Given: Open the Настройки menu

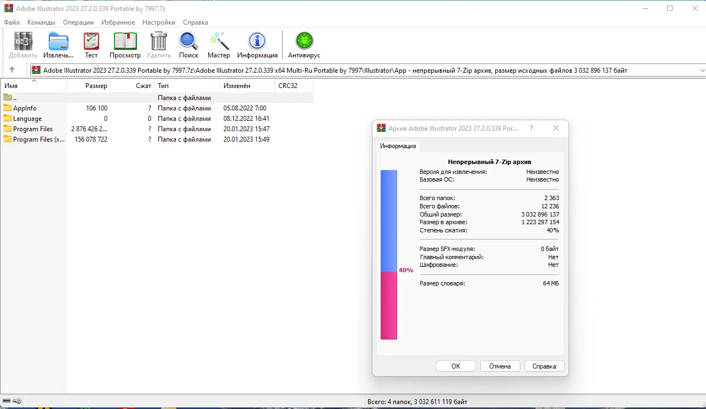Looking at the screenshot, I should 159,22.
